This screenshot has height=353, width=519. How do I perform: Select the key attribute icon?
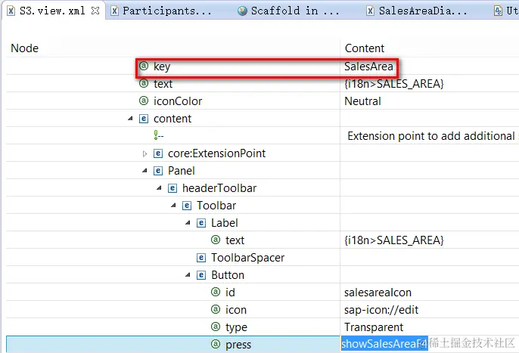(x=144, y=66)
